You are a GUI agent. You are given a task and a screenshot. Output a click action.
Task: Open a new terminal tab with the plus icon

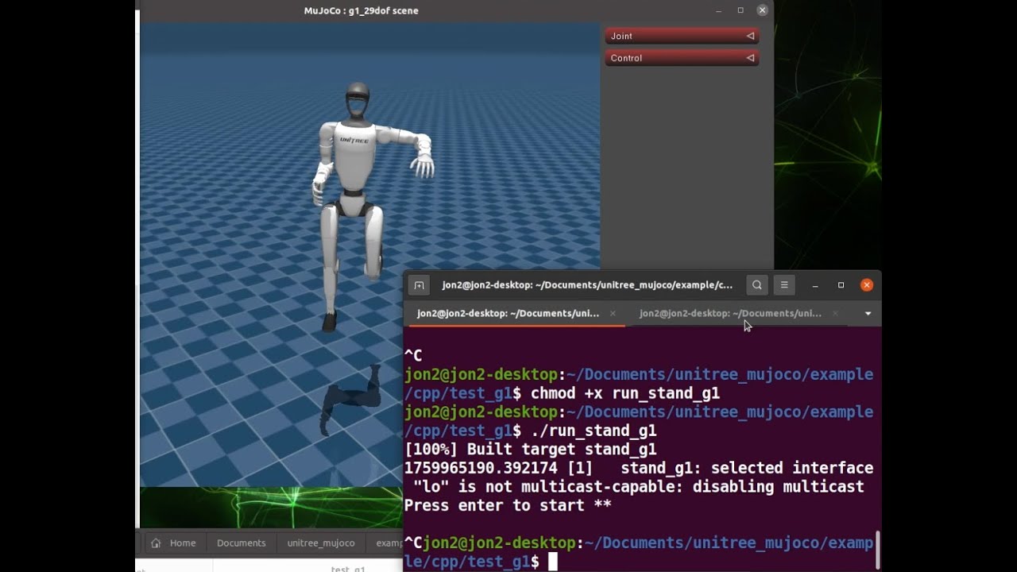419,285
